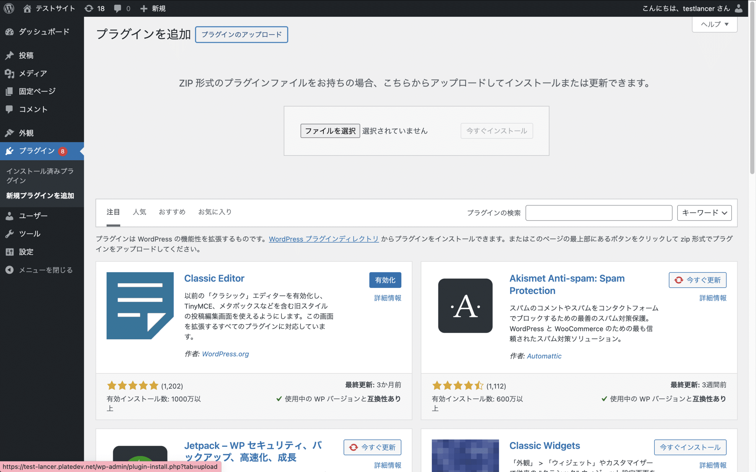Focus the プラグインの検索 input field
This screenshot has width=756, height=472.
pos(599,213)
